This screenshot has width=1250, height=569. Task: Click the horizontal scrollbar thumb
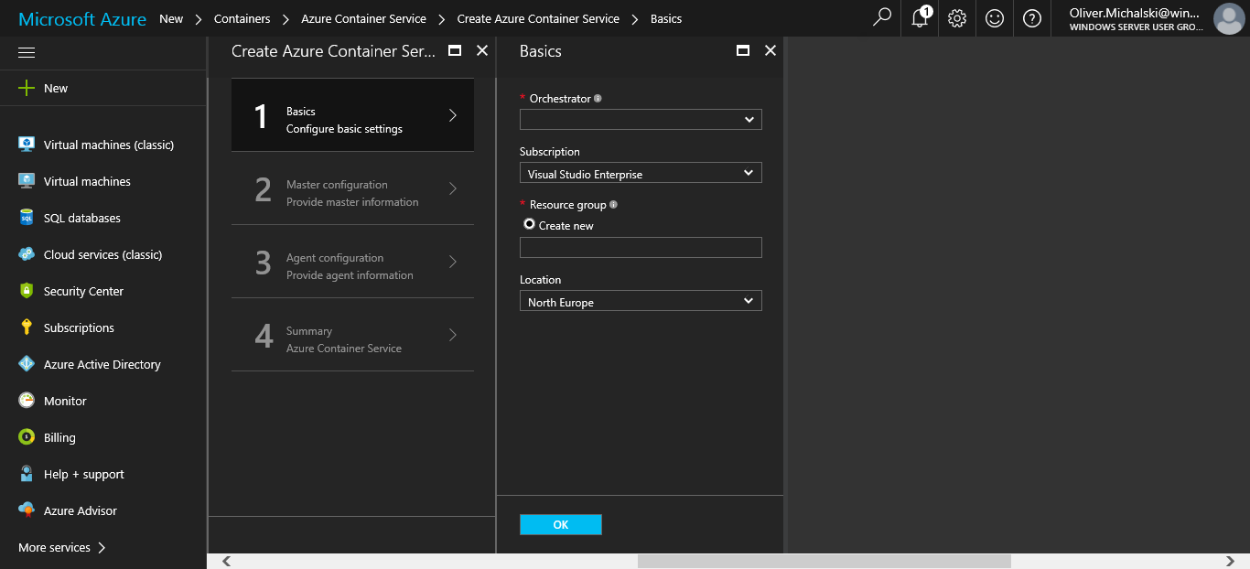pos(824,561)
